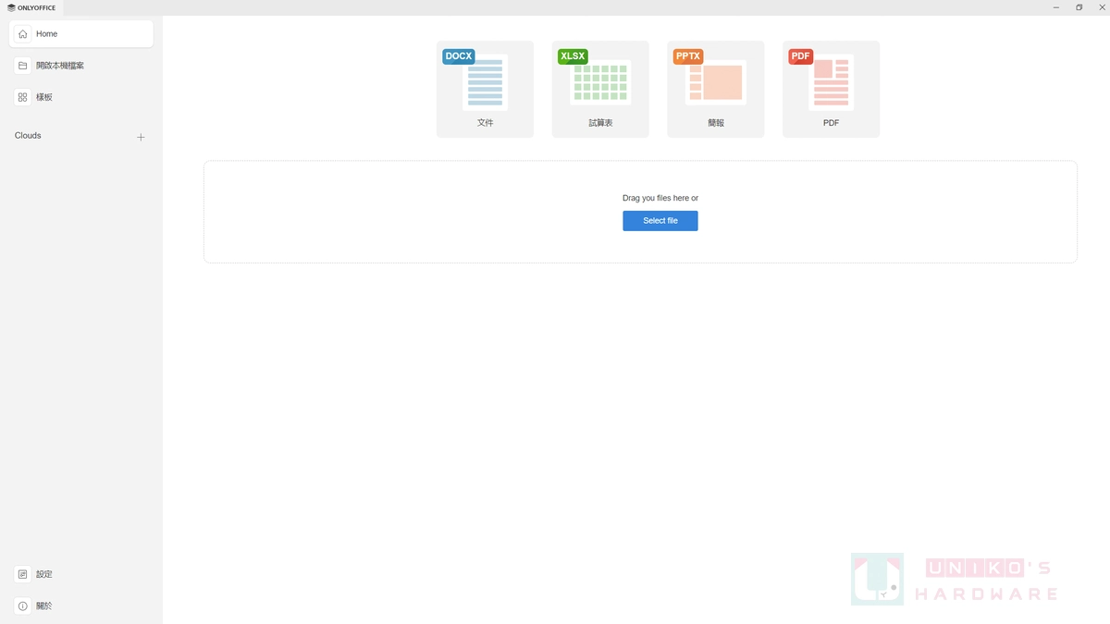
Task: Click the Select file button
Action: [660, 221]
